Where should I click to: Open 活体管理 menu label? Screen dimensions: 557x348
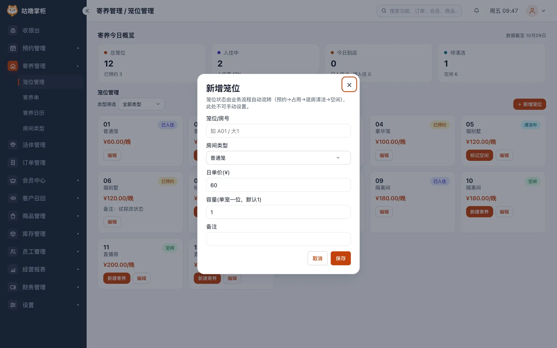point(34,145)
